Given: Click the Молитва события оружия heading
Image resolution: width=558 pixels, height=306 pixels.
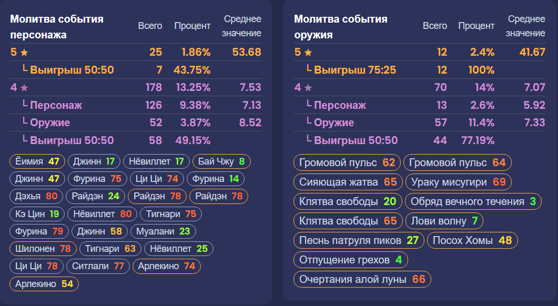Looking at the screenshot, I should (341, 27).
